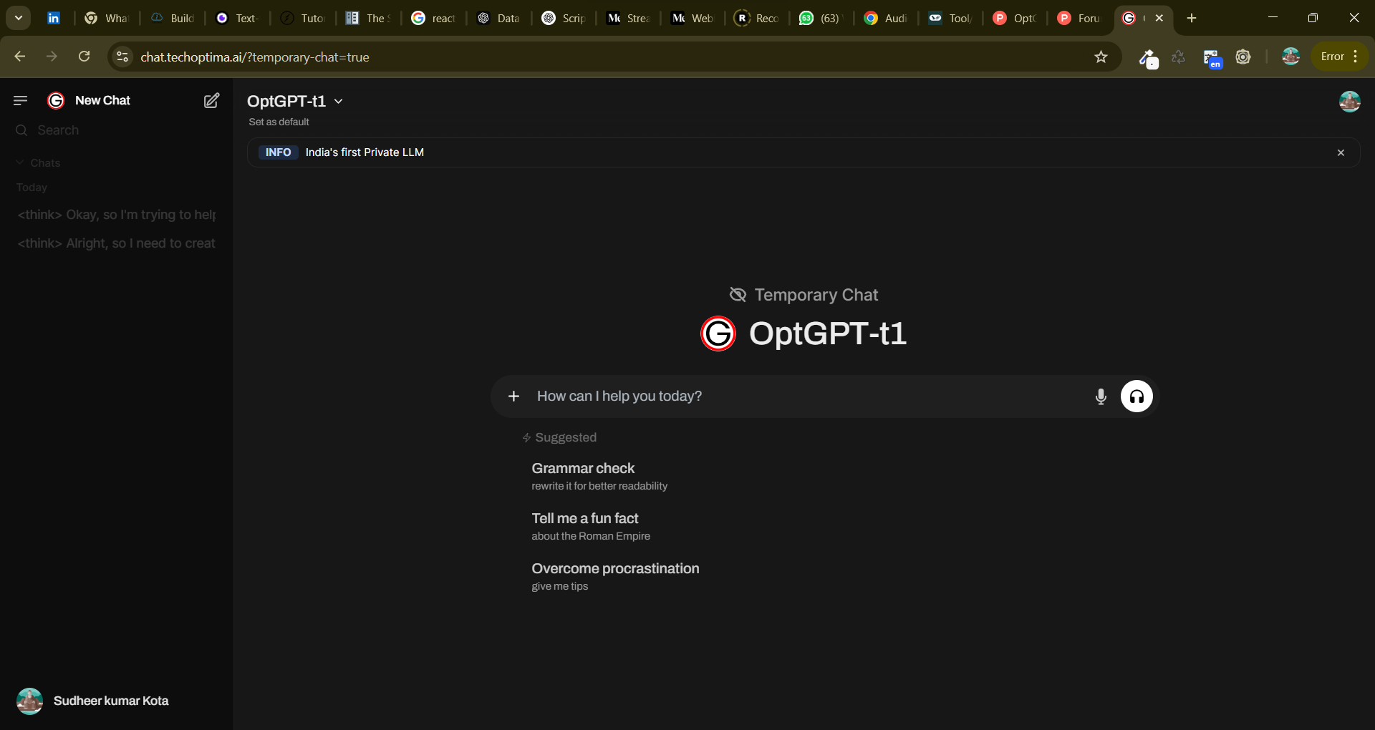
Task: Click the 'Set as default' link
Action: 279,122
